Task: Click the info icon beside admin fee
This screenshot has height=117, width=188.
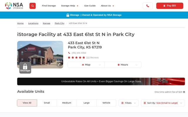Action: pos(184,92)
